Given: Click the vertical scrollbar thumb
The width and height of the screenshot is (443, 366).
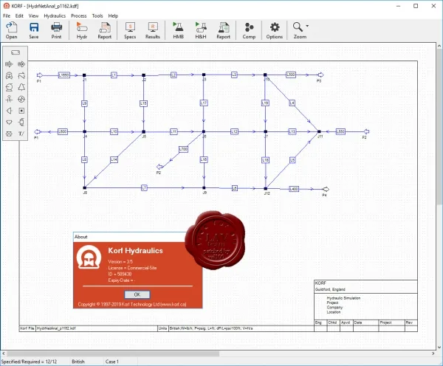Looking at the screenshot, I should tap(439, 125).
